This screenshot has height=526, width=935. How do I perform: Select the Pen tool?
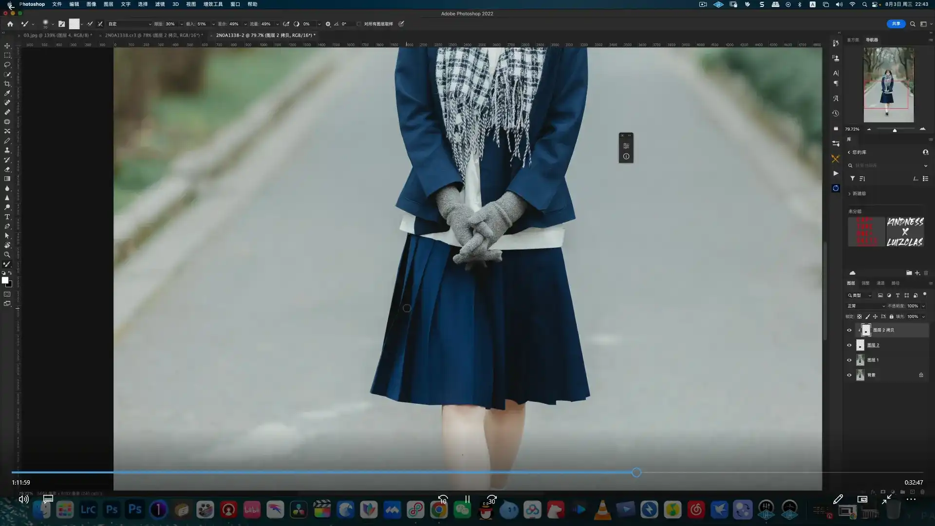(7, 227)
